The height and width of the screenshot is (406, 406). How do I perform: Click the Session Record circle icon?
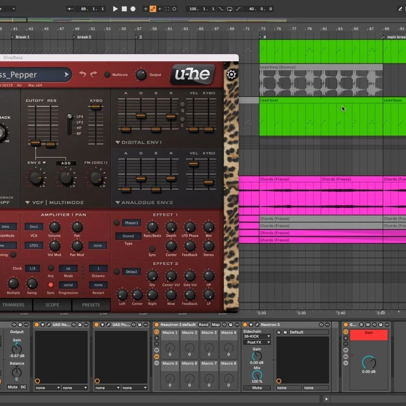pos(175,9)
